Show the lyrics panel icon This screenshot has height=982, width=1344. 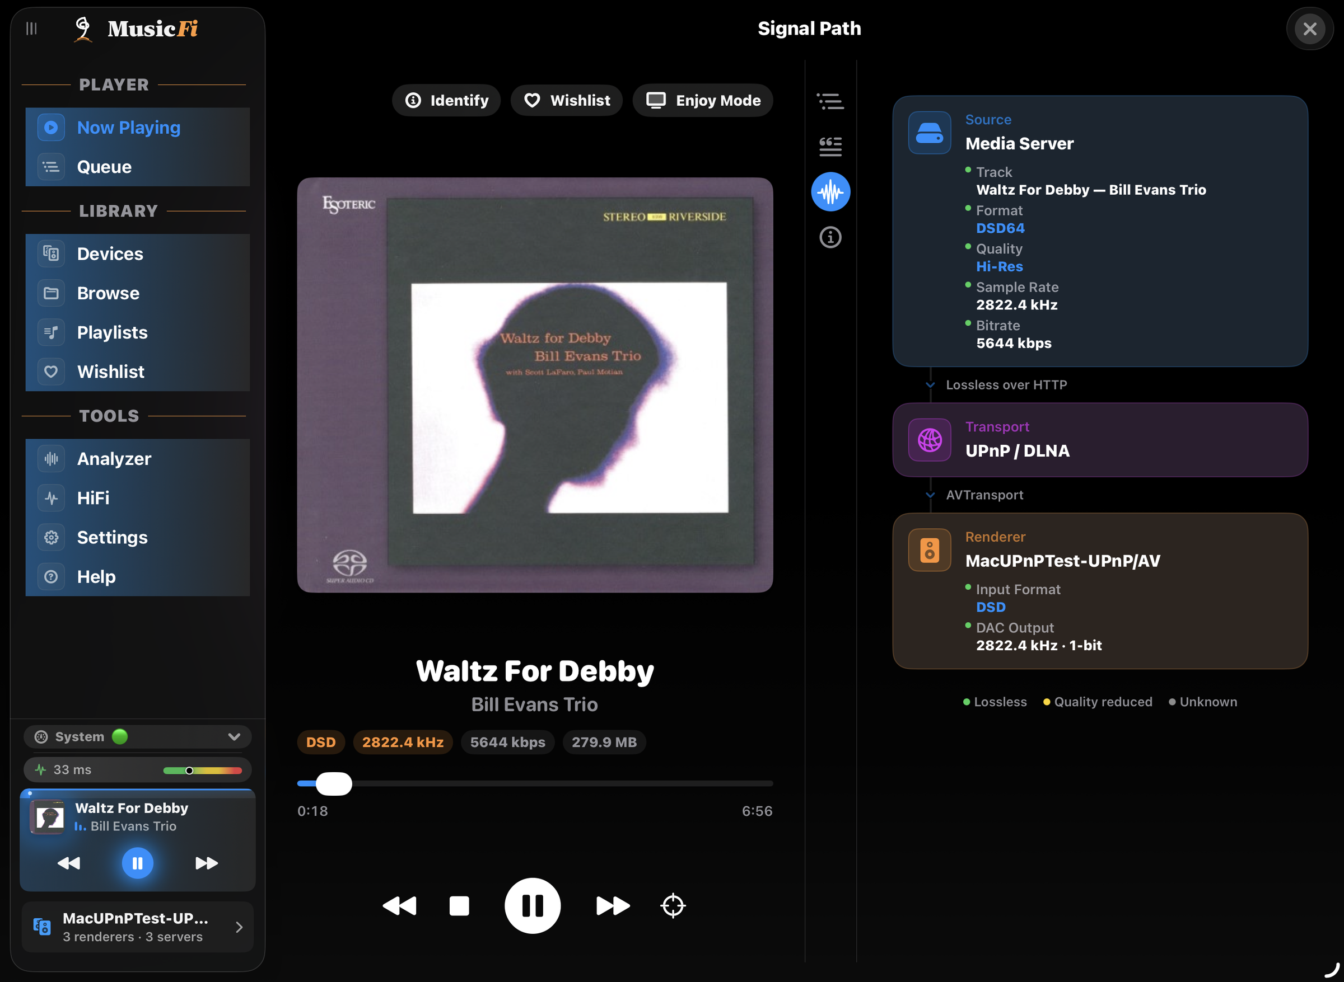[x=830, y=146]
